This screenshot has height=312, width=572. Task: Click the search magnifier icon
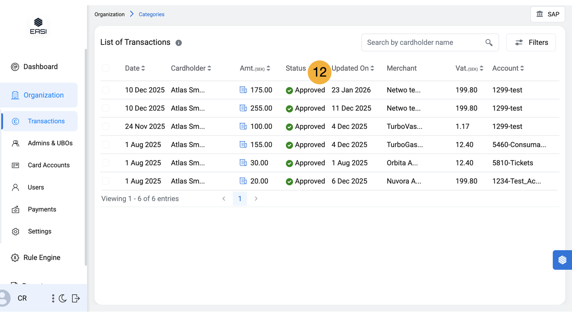[489, 43]
